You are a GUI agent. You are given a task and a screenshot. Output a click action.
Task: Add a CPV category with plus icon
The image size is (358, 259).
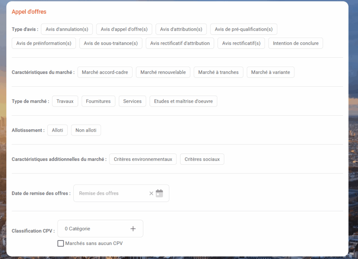[133, 229]
